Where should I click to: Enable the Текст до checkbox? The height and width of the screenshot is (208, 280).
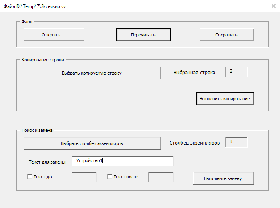(30, 176)
